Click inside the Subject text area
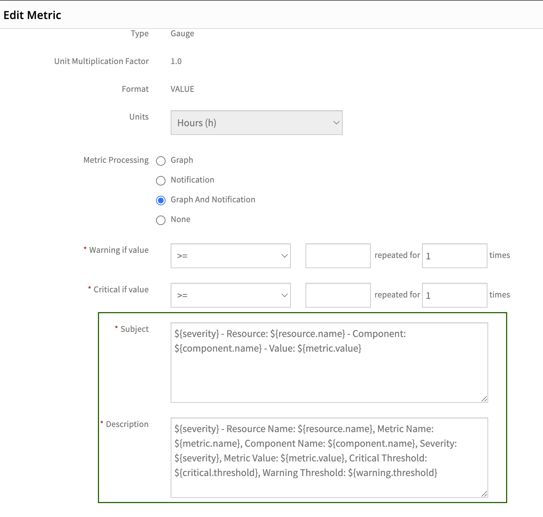Viewport: 543px width, 517px height. pos(329,363)
